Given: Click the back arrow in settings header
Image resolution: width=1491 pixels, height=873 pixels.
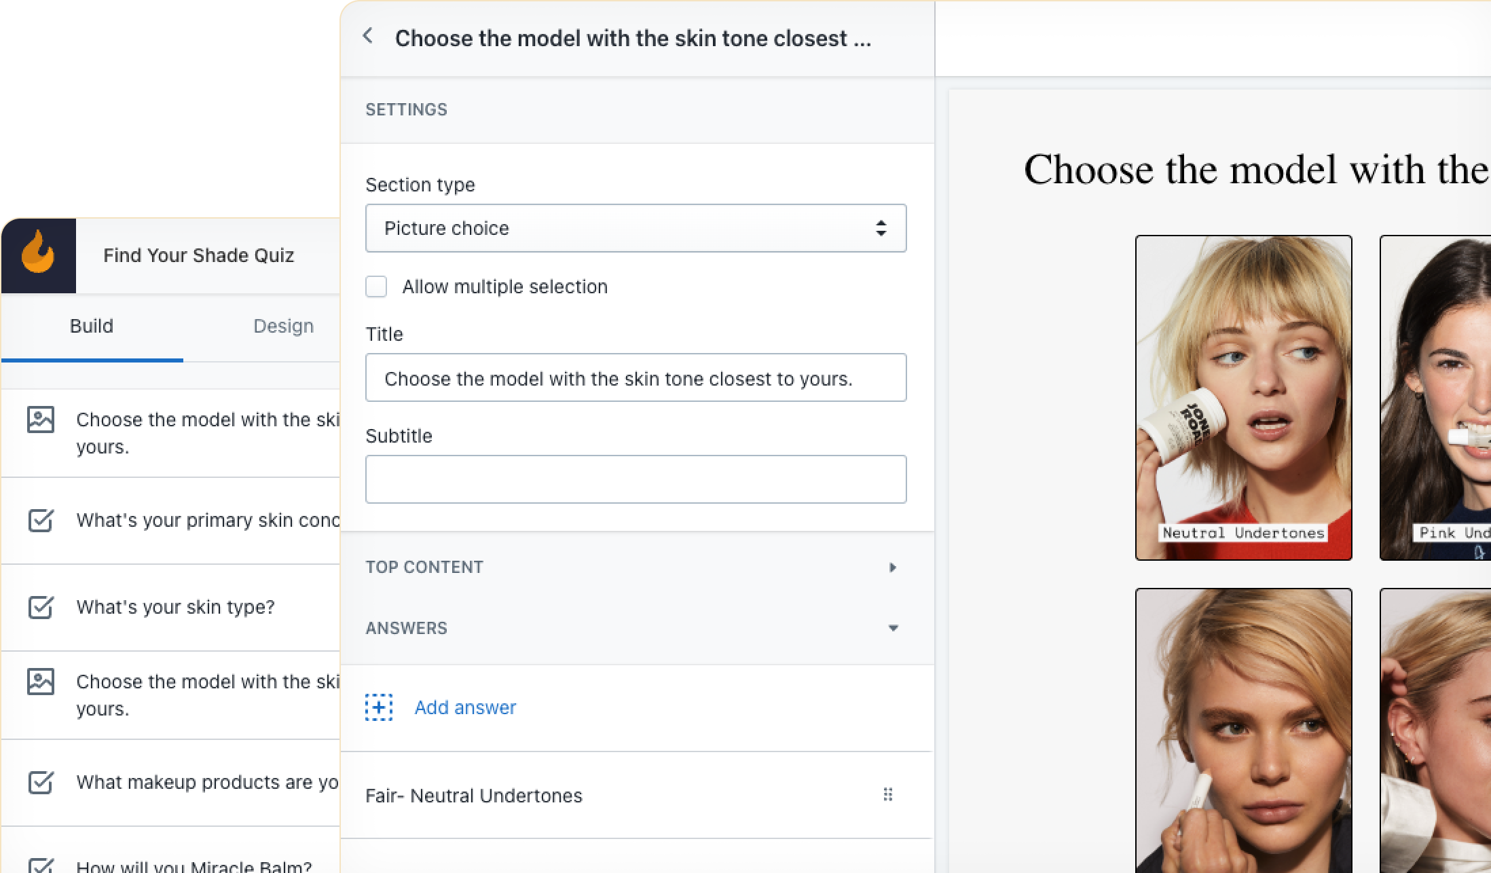Looking at the screenshot, I should [x=368, y=36].
